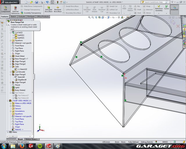
Task: Select the Cut-Extrude1 feature
Action: [x=20, y=72]
